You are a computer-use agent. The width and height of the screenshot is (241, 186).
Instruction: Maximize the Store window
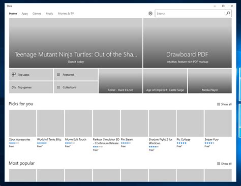223,6
